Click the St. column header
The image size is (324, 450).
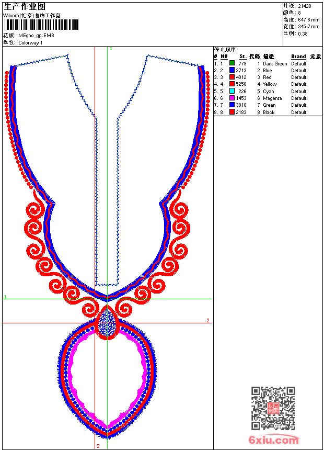point(242,57)
